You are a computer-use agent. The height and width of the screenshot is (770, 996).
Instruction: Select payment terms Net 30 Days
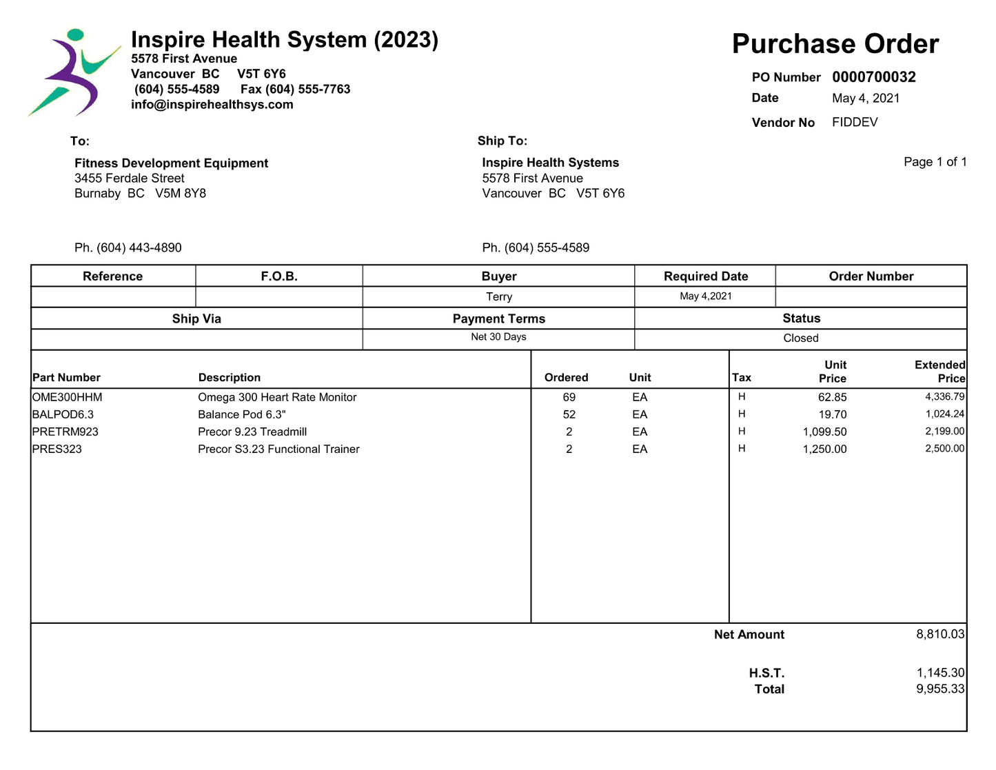click(499, 337)
